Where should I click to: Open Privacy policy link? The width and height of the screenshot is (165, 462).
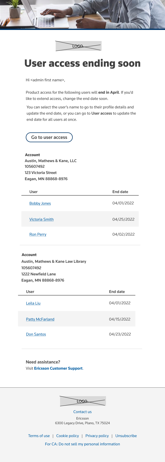coord(97,436)
